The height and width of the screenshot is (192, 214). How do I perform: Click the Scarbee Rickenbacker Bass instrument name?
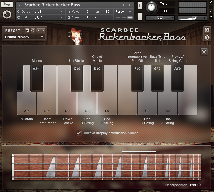pyautogui.click(x=52, y=5)
